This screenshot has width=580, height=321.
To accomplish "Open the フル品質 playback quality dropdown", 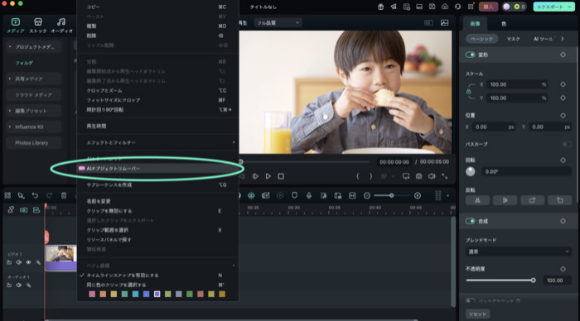I will pos(278,23).
